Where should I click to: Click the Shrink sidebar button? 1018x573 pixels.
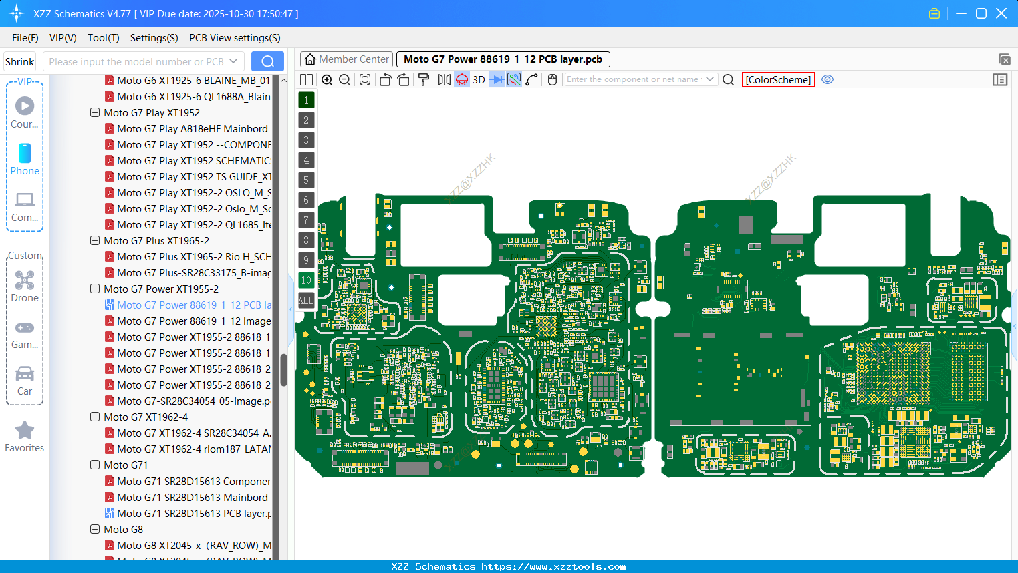click(x=19, y=61)
